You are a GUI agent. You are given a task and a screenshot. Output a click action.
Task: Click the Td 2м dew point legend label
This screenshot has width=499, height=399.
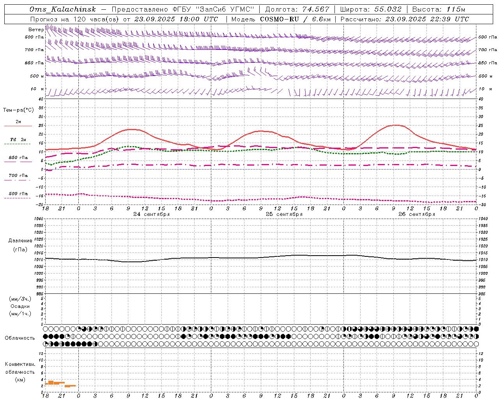click(18, 139)
